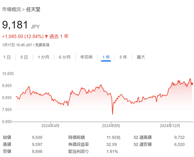Click the +1,045.00 (12.84%) change text
Viewport: 194px width, 157px height.
23,36
